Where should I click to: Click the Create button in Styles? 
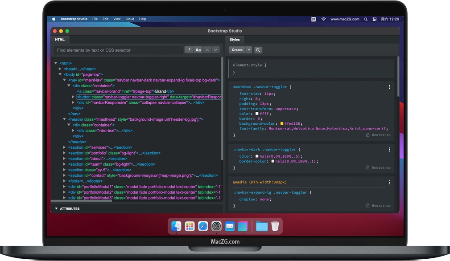tap(237, 50)
